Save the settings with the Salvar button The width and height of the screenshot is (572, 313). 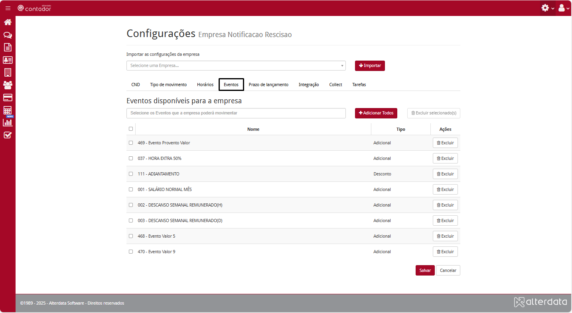coord(425,270)
